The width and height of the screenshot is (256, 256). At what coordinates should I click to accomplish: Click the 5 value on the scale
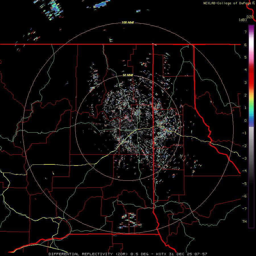tap(245, 57)
